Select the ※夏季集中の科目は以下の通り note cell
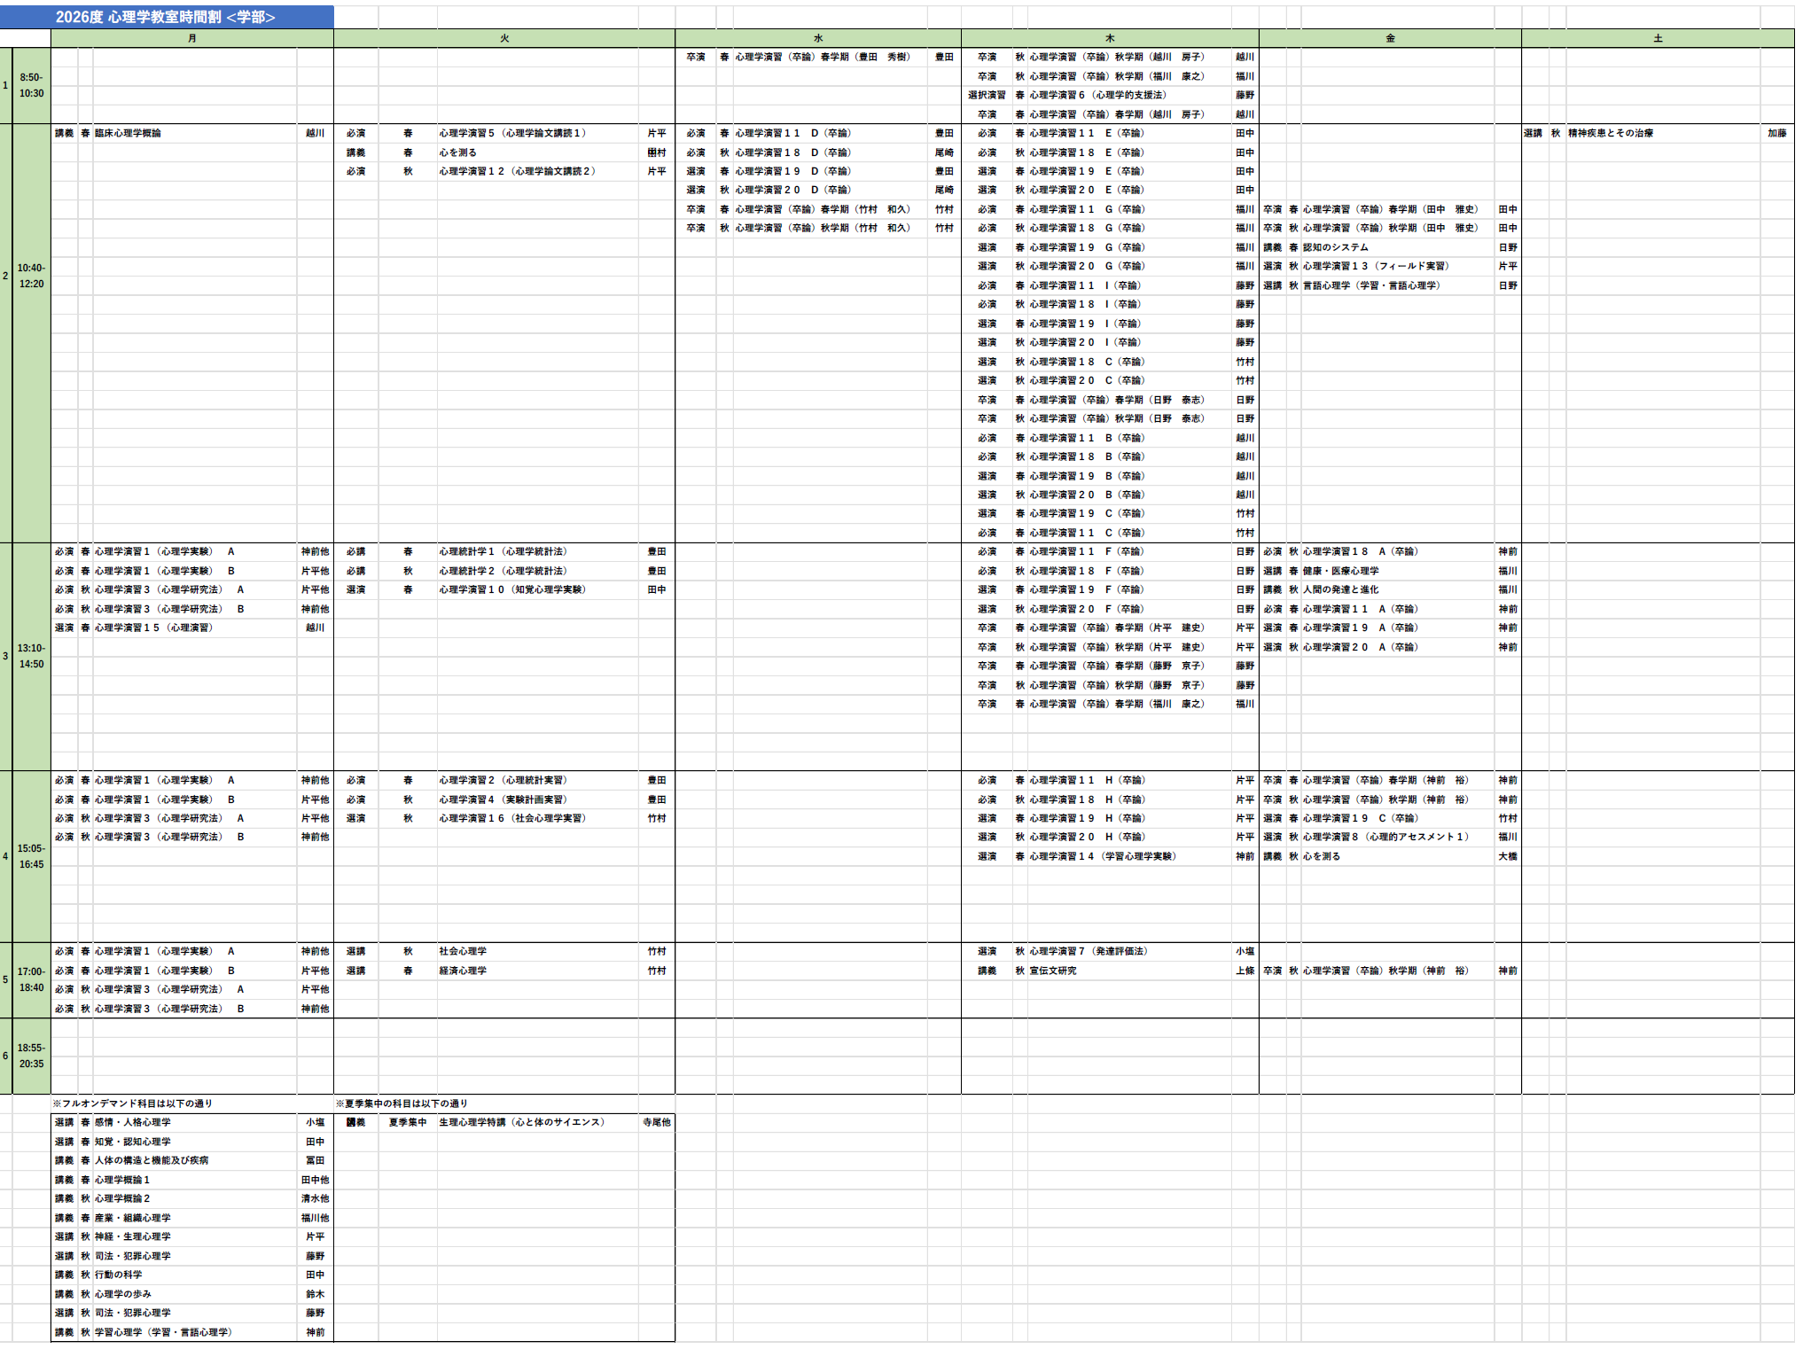 coord(402,1103)
